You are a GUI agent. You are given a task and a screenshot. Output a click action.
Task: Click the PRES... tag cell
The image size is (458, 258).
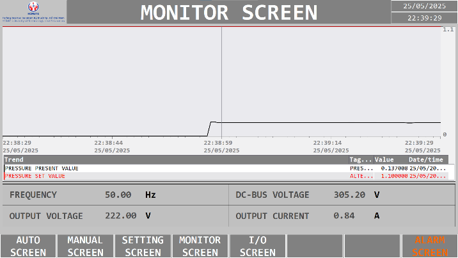[x=361, y=168]
